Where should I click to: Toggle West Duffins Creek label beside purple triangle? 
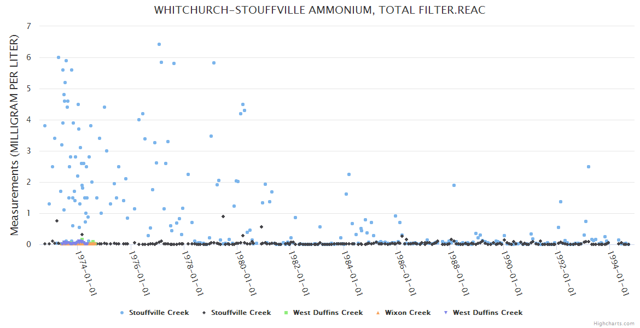487,313
